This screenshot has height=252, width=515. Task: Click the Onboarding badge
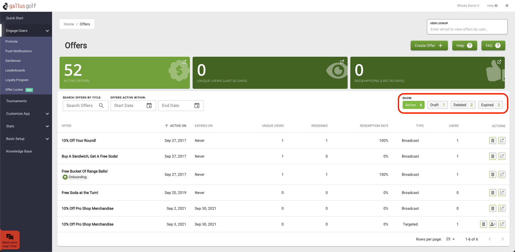point(75,177)
